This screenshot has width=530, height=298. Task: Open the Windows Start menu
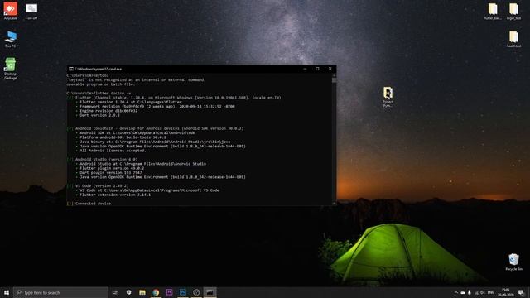(7, 292)
